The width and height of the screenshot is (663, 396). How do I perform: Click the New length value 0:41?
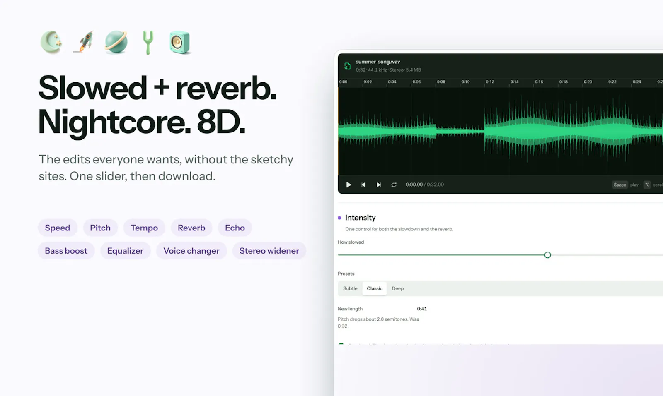tap(422, 309)
